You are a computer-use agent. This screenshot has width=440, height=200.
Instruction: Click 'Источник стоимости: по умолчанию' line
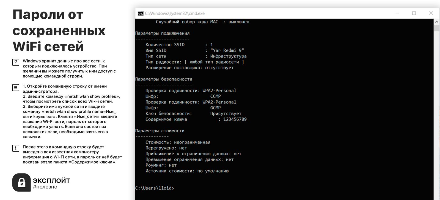click(187, 171)
